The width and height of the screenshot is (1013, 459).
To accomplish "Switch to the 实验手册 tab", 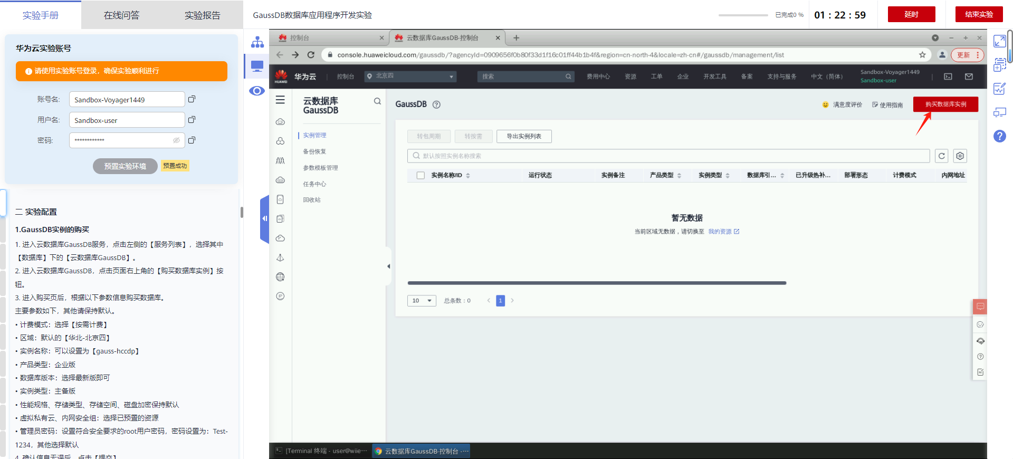I will click(x=41, y=15).
